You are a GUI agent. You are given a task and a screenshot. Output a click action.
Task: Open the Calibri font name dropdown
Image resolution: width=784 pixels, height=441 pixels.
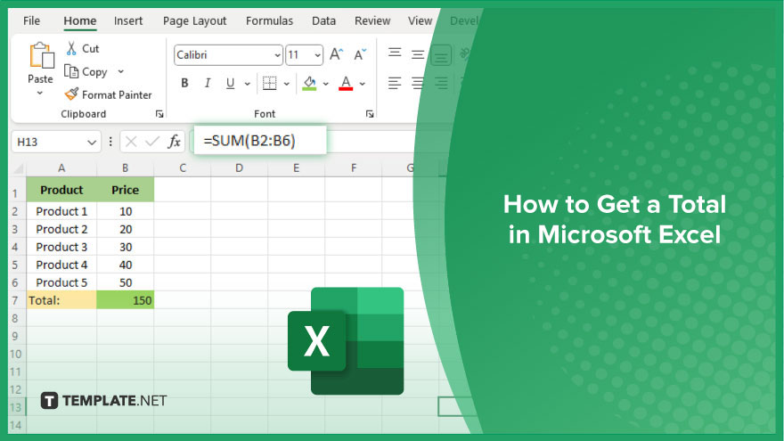[x=277, y=55]
